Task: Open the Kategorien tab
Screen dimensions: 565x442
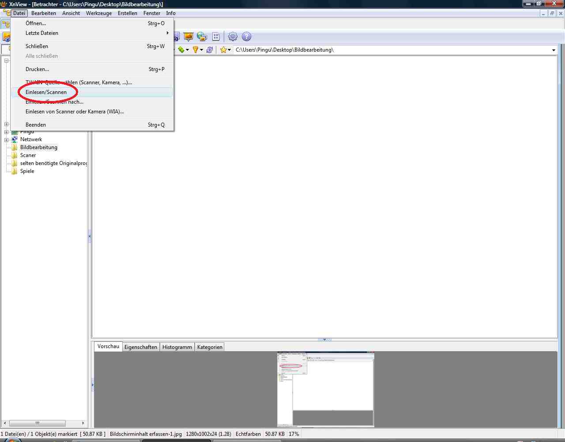Action: [210, 347]
